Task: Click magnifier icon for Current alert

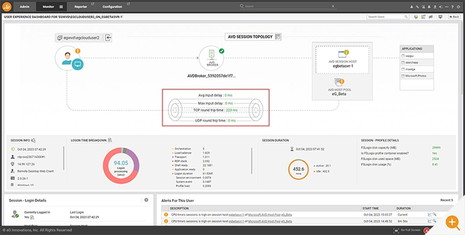Action: 435,215
